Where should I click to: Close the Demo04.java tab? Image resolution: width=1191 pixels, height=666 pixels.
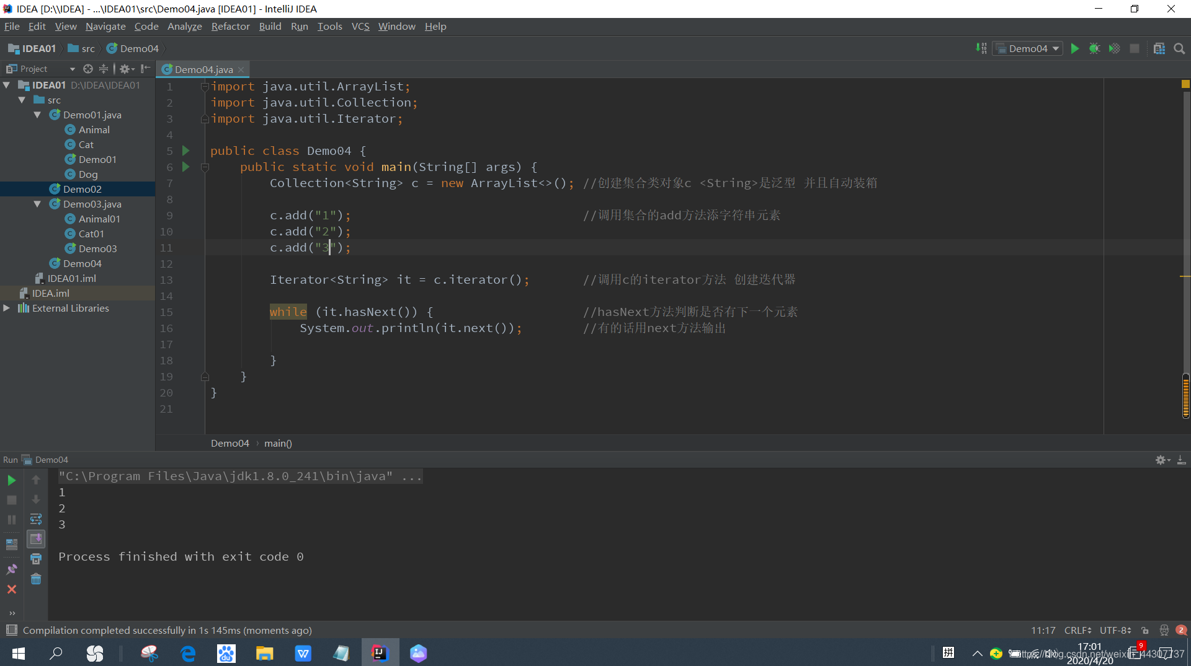point(241,69)
